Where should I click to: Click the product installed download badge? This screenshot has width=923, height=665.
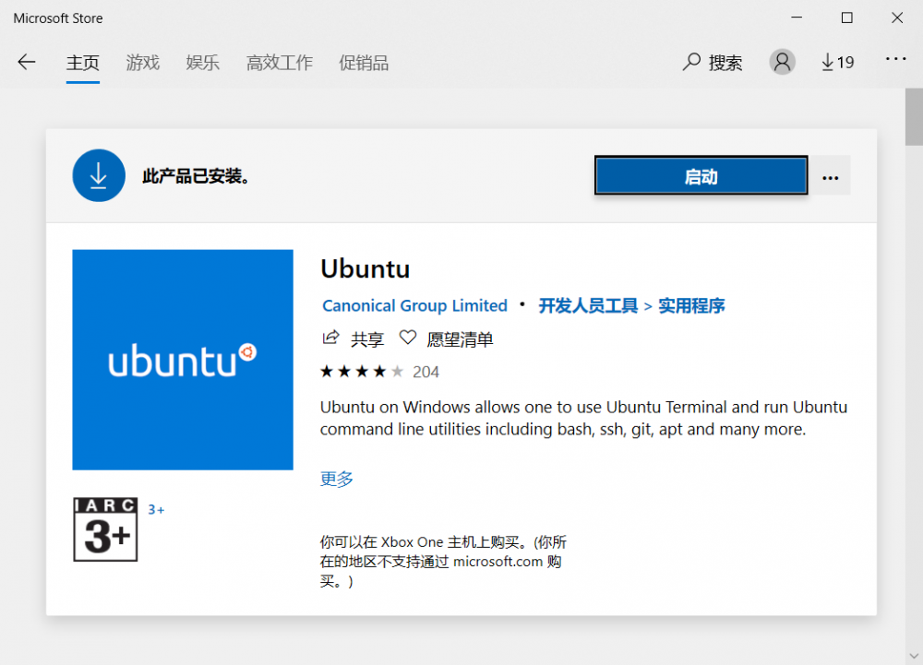(99, 175)
